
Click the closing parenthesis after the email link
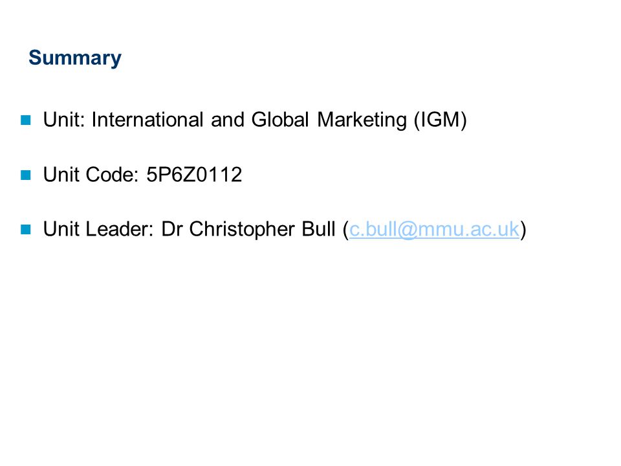point(523,230)
